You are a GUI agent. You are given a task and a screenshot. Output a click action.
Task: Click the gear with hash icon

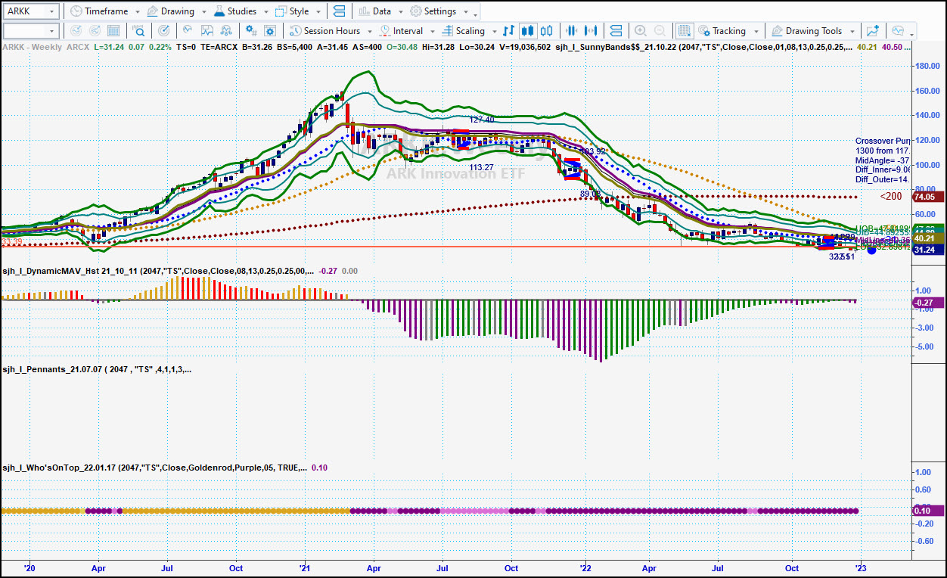[x=250, y=31]
